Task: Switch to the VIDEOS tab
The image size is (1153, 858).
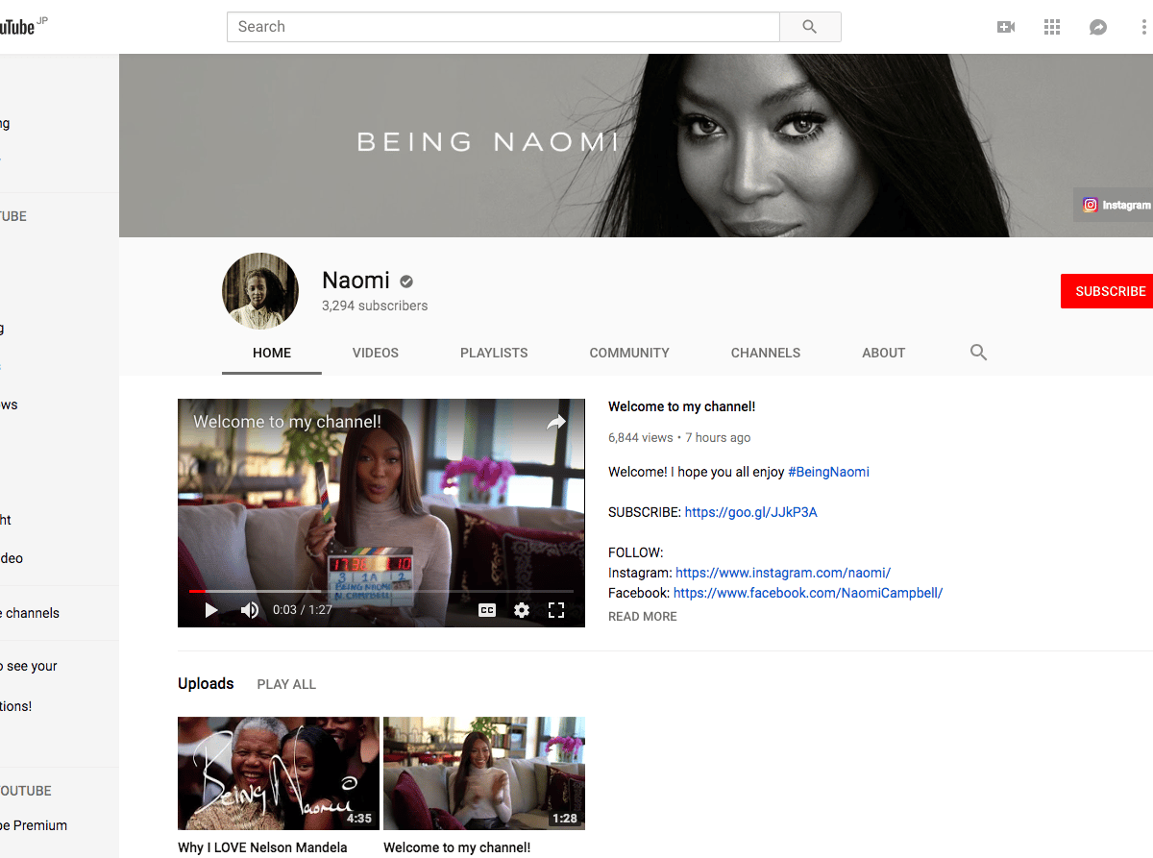Action: tap(376, 353)
